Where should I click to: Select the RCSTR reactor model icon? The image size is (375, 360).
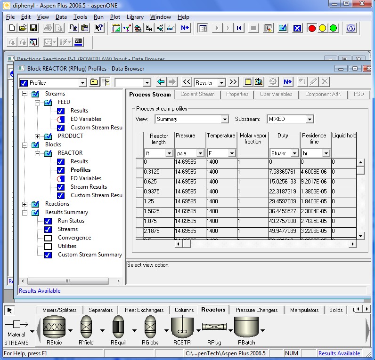pyautogui.click(x=182, y=327)
